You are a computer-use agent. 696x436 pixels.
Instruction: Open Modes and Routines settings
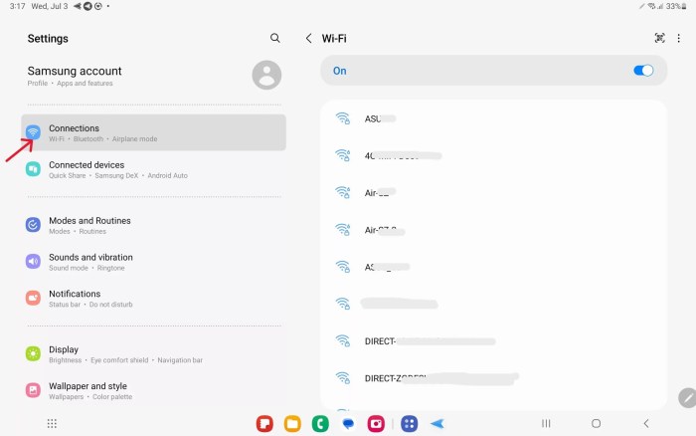click(x=153, y=225)
